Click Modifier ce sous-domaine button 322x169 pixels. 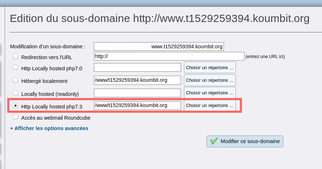[245, 141]
